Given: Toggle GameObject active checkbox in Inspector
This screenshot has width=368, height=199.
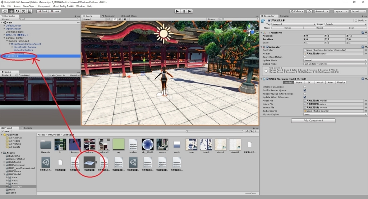Looking at the screenshot, I should pos(269,20).
